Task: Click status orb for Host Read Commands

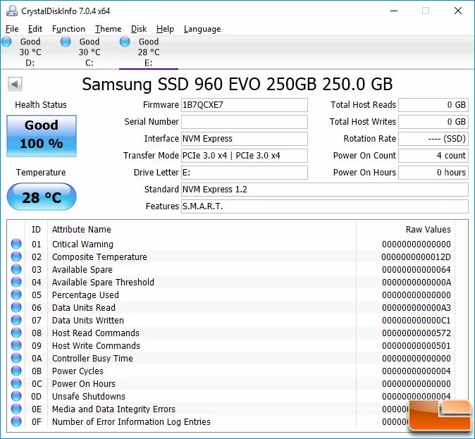Action: 16,333
